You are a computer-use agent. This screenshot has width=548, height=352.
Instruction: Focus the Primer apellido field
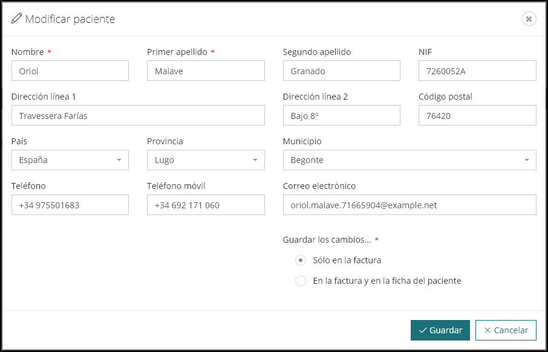point(206,71)
